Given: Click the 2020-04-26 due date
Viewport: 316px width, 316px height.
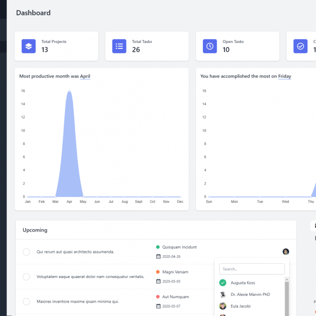Looking at the screenshot, I should coord(171,256).
